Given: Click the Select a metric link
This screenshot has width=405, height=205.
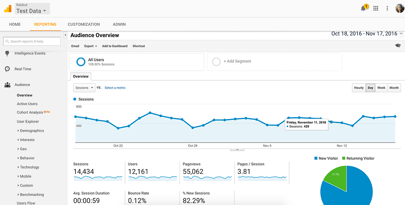Looking at the screenshot, I should (x=115, y=88).
